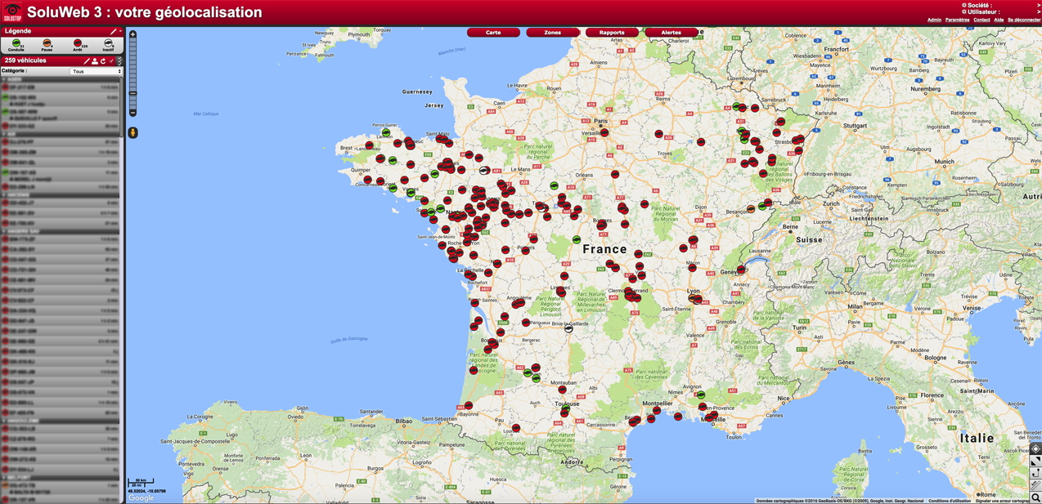Image resolution: width=1042 pixels, height=504 pixels.
Task: Toggle Inactif white status filter
Action: click(x=108, y=44)
